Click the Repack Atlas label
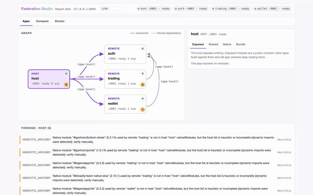The image size is (313, 195). (x=63, y=9)
